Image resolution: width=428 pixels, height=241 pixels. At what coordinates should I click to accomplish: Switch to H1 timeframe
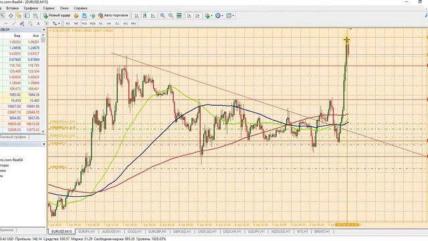(101, 23)
